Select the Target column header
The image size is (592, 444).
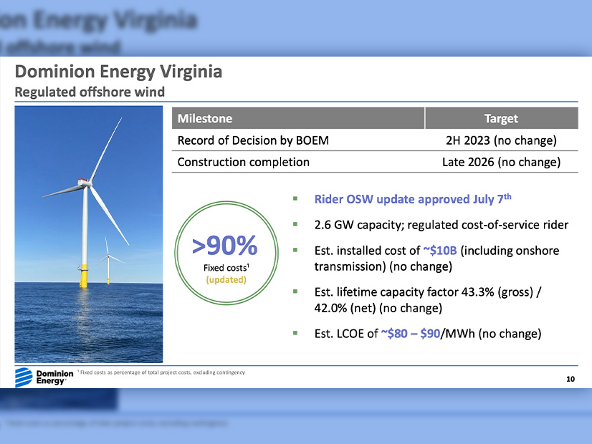coord(501,118)
